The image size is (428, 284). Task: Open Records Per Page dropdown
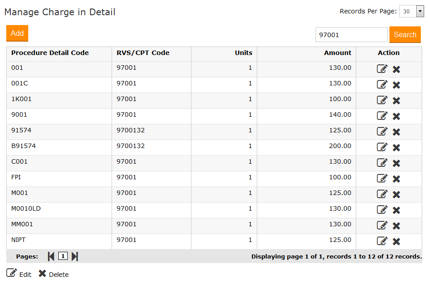(x=411, y=12)
